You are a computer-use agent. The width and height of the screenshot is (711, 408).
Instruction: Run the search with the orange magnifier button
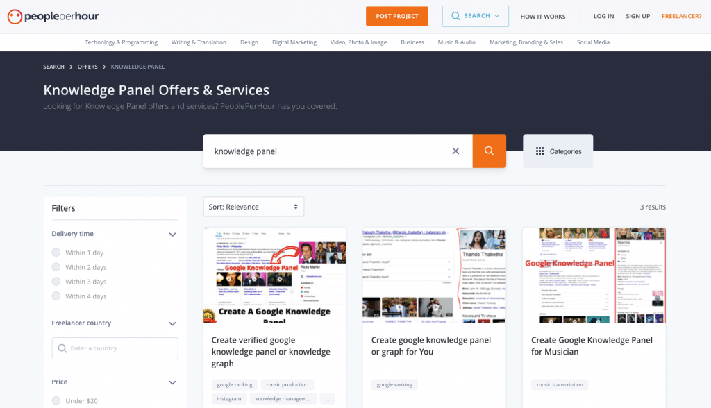489,151
